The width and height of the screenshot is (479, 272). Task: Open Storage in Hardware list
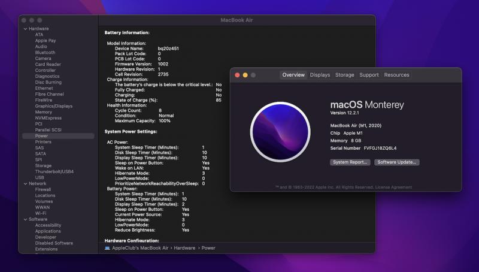pyautogui.click(x=43, y=165)
